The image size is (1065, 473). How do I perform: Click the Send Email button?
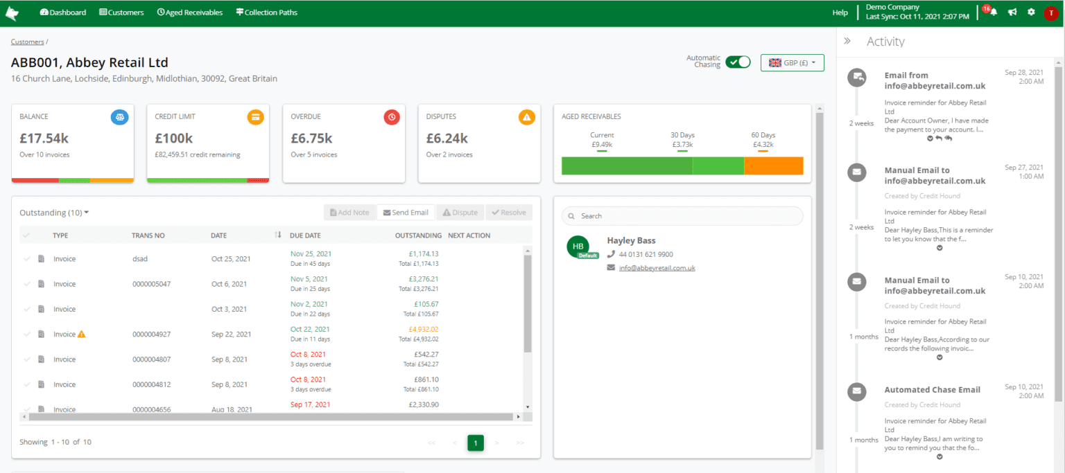(406, 212)
